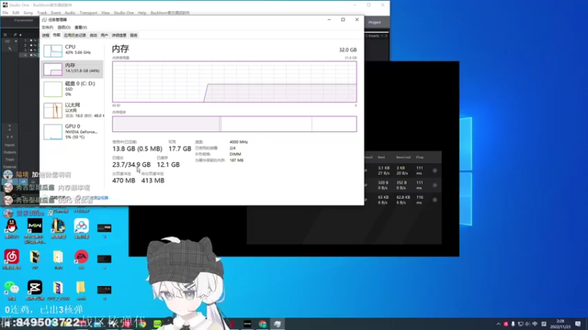Open the CapCut (剪映) desktop shortcut
The height and width of the screenshot is (330, 588).
pos(35,290)
